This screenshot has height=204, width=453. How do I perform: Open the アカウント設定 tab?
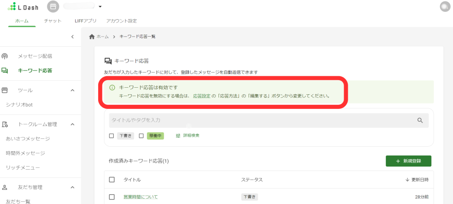(x=122, y=21)
